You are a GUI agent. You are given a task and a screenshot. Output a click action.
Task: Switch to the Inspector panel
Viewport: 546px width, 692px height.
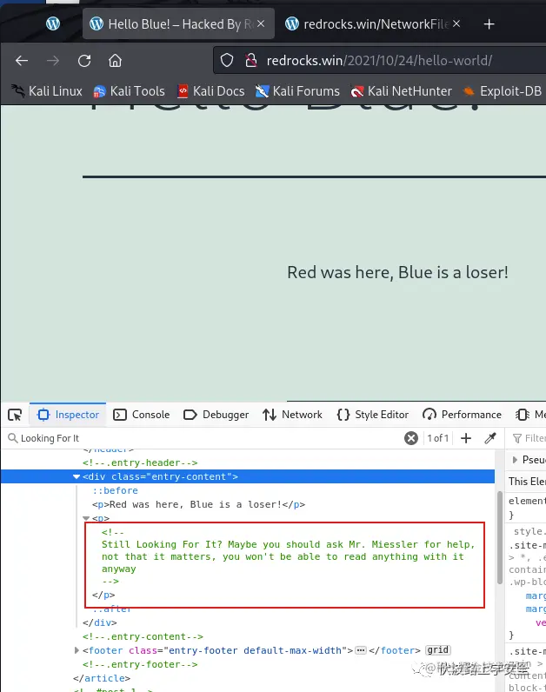pos(68,415)
